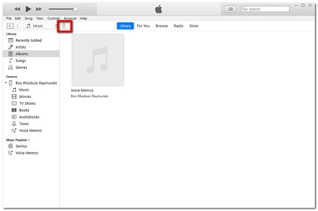Open Books under the device
Viewport: 318px width, 211px height.
pos(24,110)
